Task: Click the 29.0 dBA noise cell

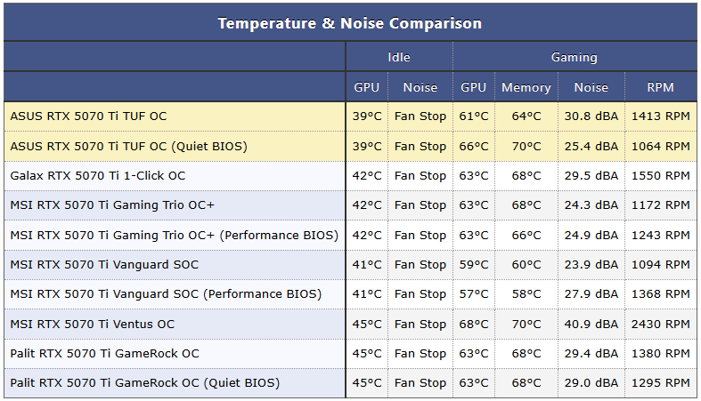Action: (591, 383)
